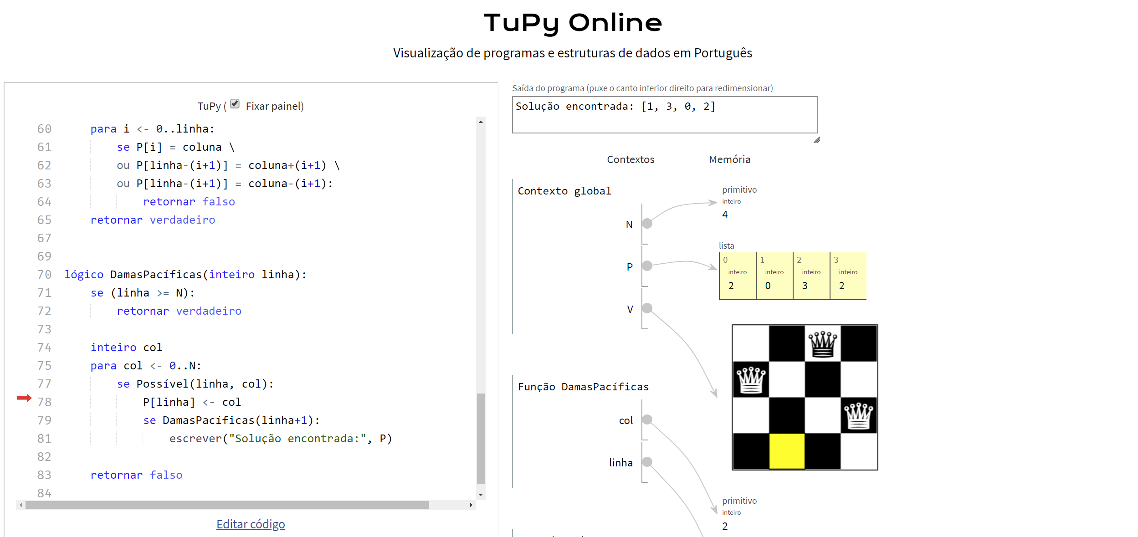Click the Memória column header
This screenshot has width=1138, height=537.
point(729,159)
